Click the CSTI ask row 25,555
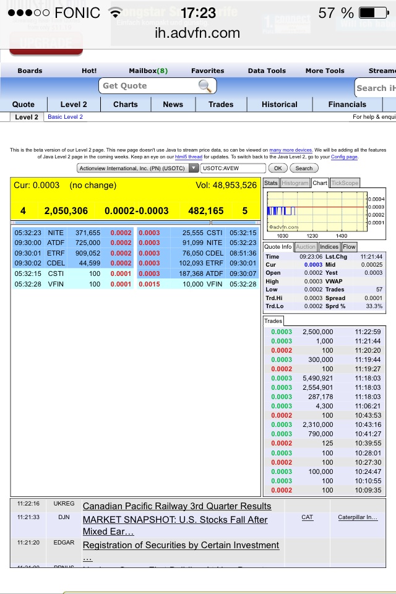Screen dimensions: 396x594 197,233
